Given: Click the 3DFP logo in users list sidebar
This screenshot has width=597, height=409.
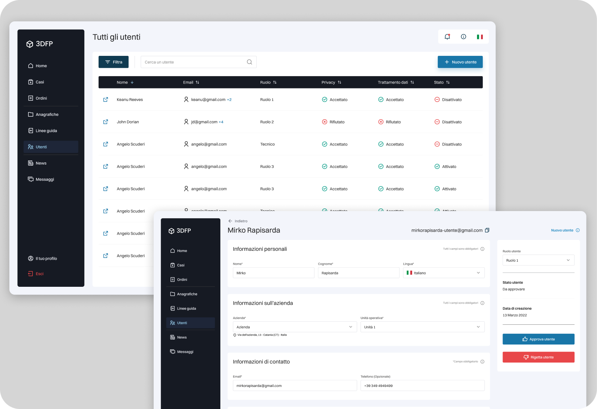Looking at the screenshot, I should click(x=40, y=44).
